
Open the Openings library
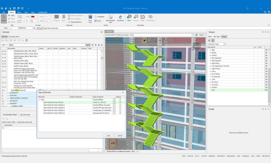75,22
